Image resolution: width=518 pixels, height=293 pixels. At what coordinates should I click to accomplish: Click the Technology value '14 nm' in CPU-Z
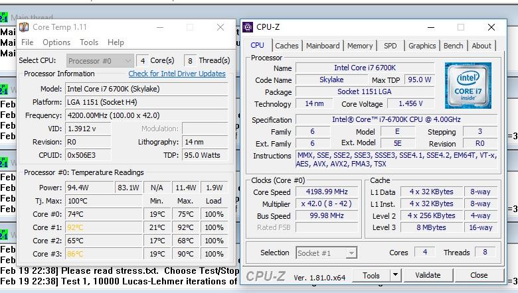pyautogui.click(x=314, y=103)
